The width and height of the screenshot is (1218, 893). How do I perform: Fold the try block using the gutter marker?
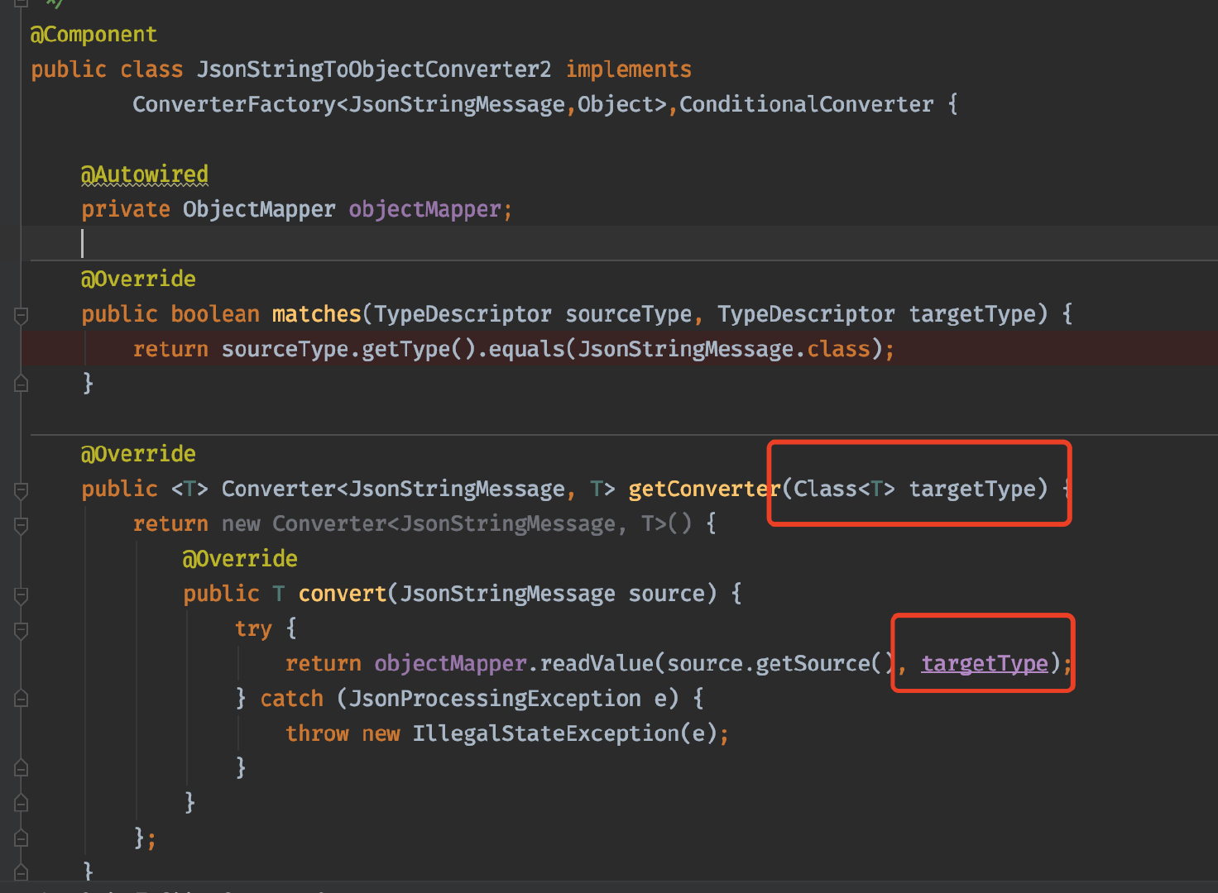22,630
